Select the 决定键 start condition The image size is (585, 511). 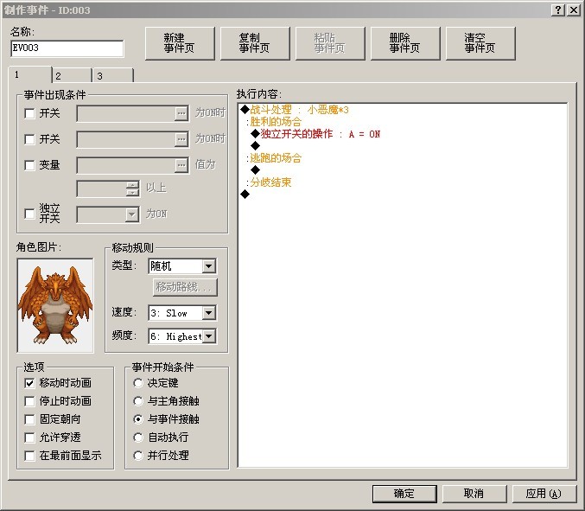point(138,383)
